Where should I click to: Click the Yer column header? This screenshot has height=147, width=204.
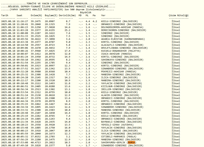point(103,16)
